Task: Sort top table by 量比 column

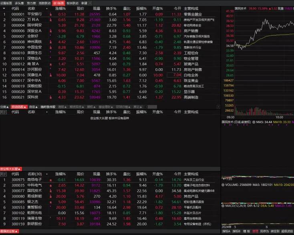Action: pyautogui.click(x=127, y=9)
